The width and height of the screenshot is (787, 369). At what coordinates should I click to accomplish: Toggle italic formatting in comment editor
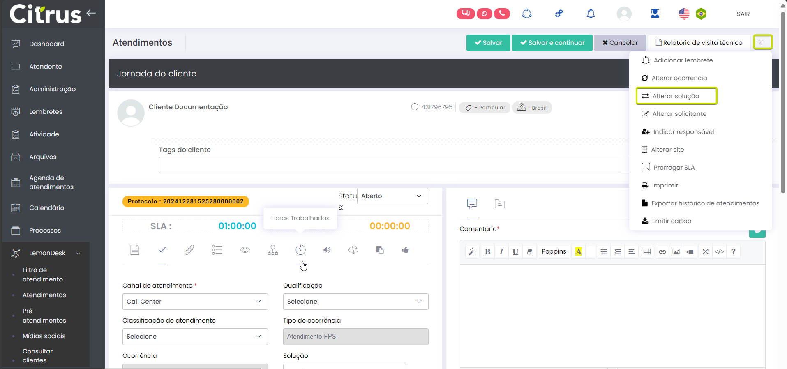501,252
